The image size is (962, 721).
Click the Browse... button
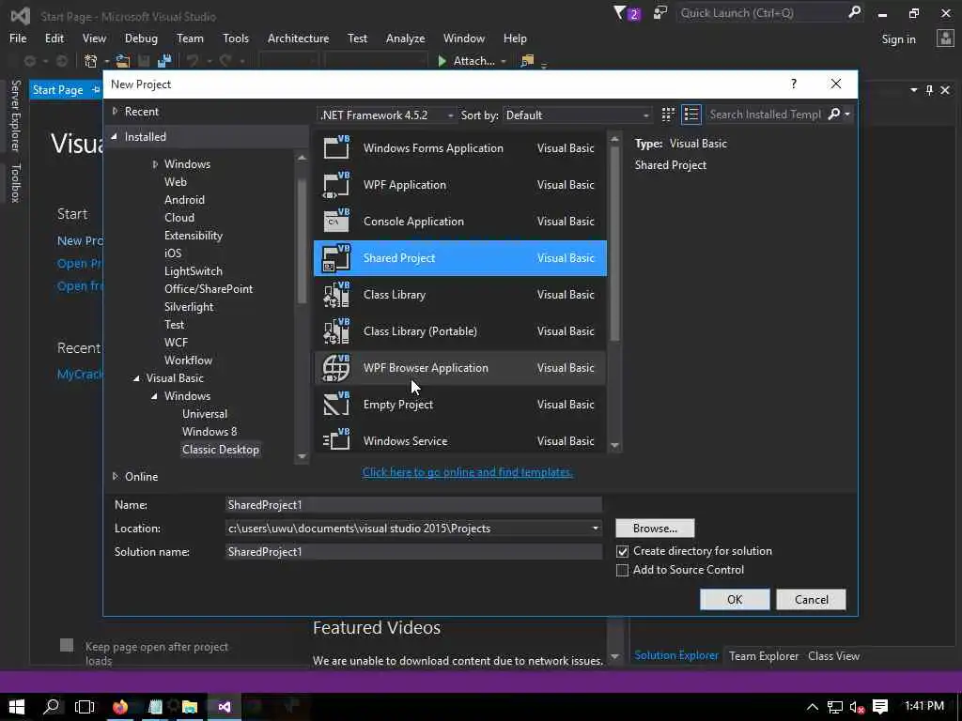tap(655, 528)
